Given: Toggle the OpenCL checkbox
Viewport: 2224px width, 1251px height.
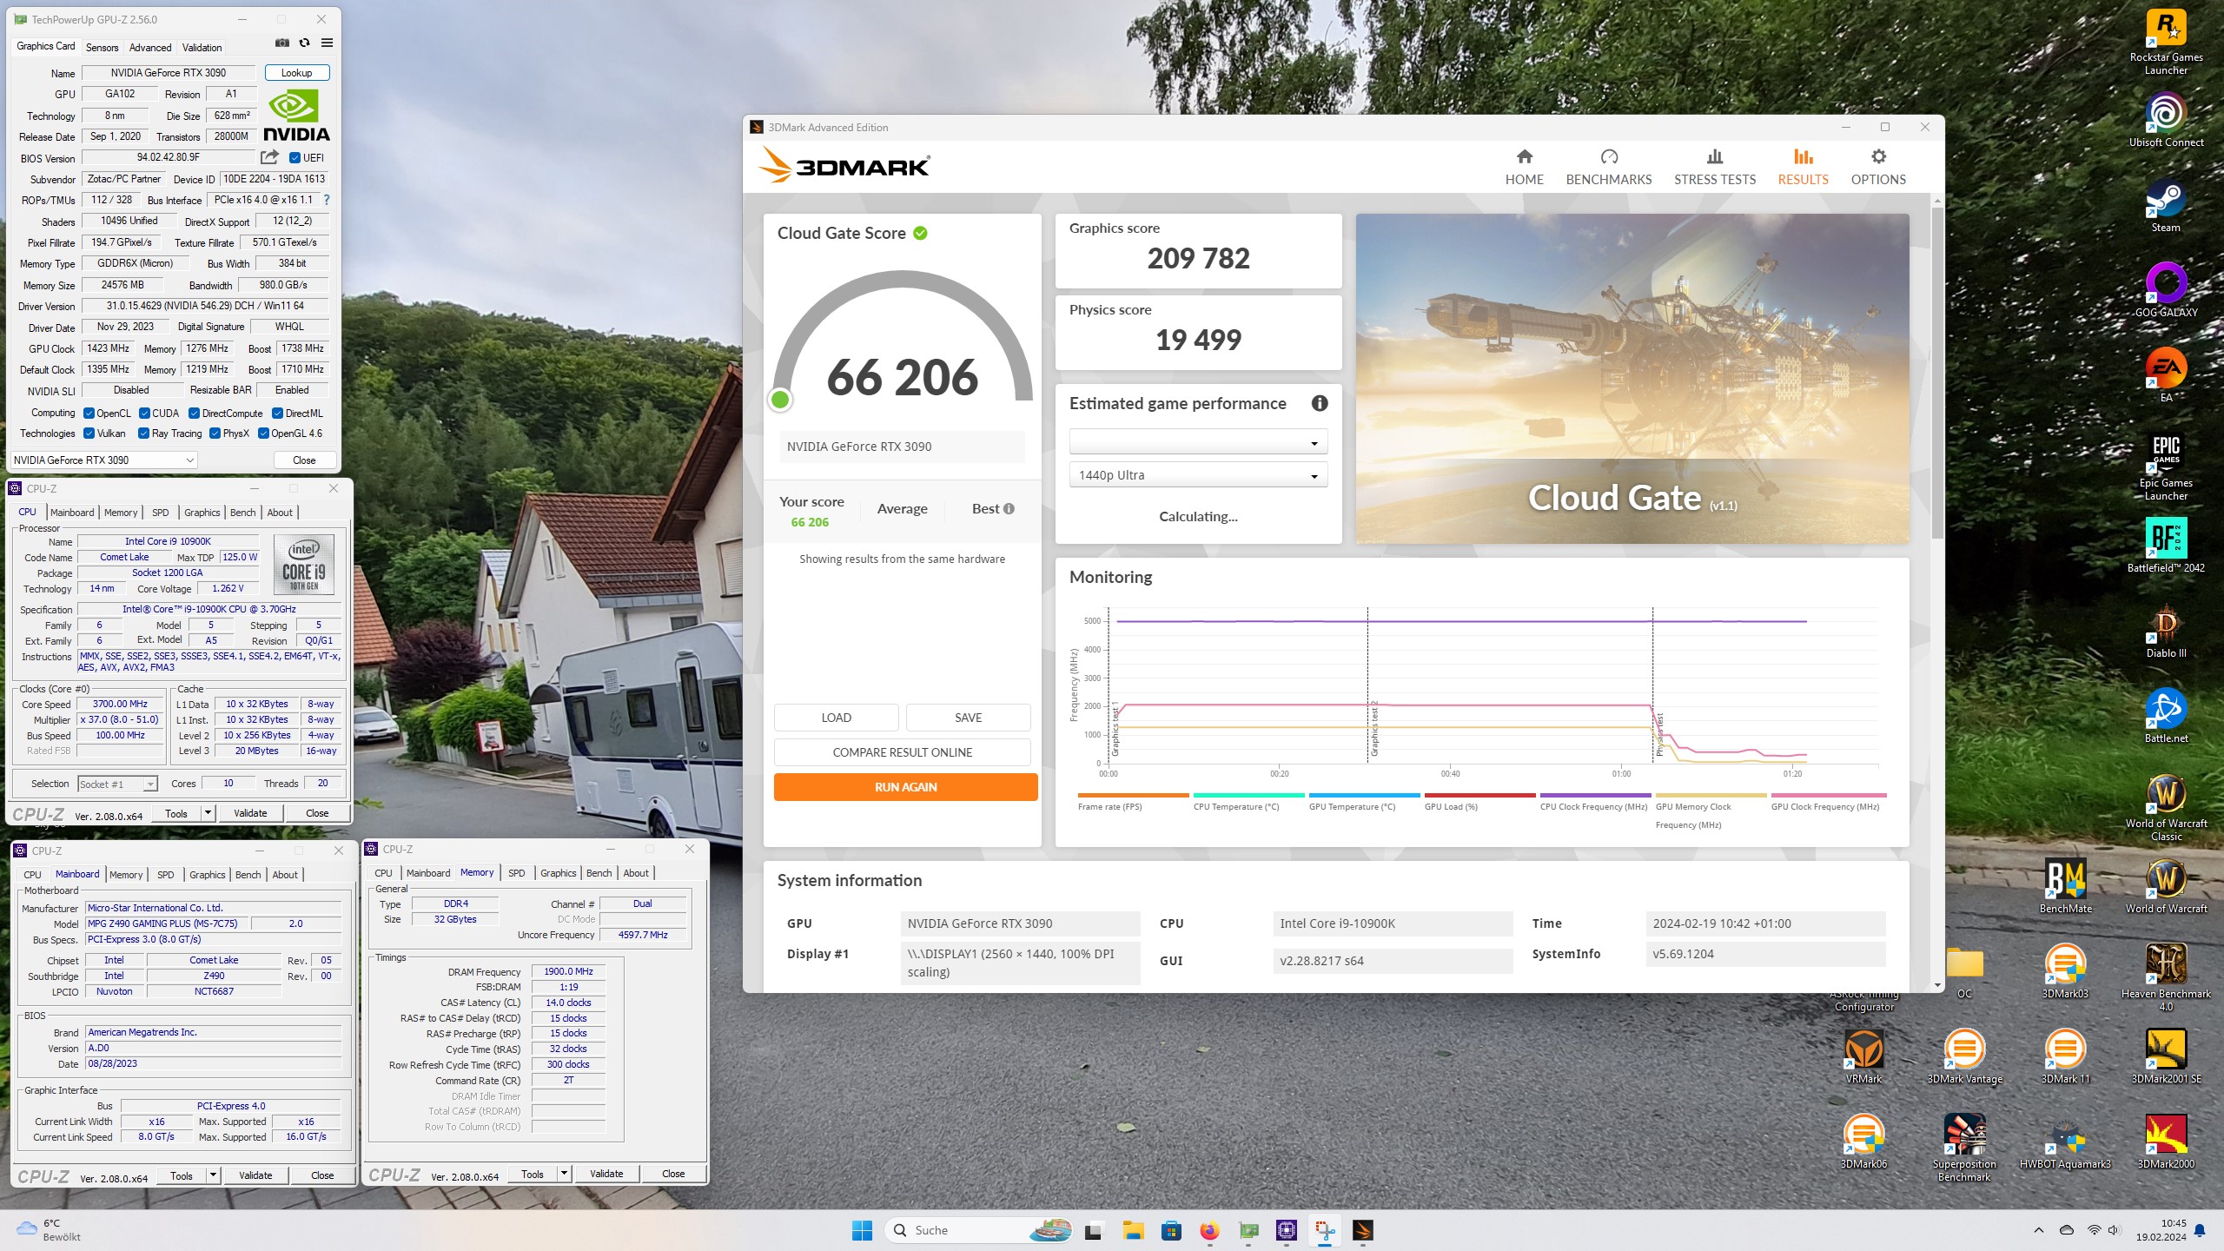Looking at the screenshot, I should click(x=89, y=414).
